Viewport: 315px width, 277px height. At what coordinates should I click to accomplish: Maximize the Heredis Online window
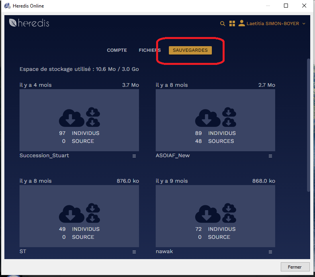click(x=286, y=6)
